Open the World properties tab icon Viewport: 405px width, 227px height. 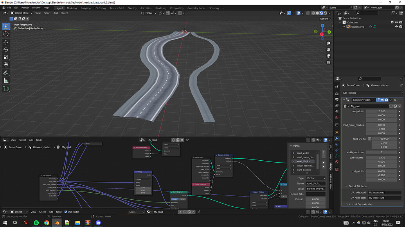(337, 117)
